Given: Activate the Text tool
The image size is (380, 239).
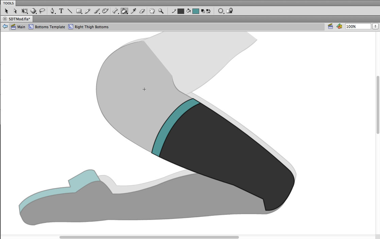Looking at the screenshot, I should tap(61, 11).
